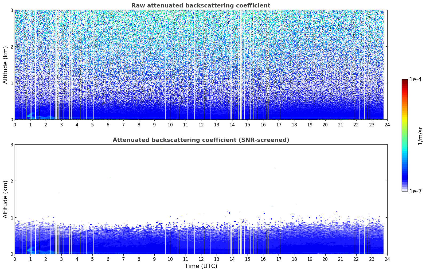
Task: Click the '12' tick on the bottom time axis
Action: click(x=201, y=259)
